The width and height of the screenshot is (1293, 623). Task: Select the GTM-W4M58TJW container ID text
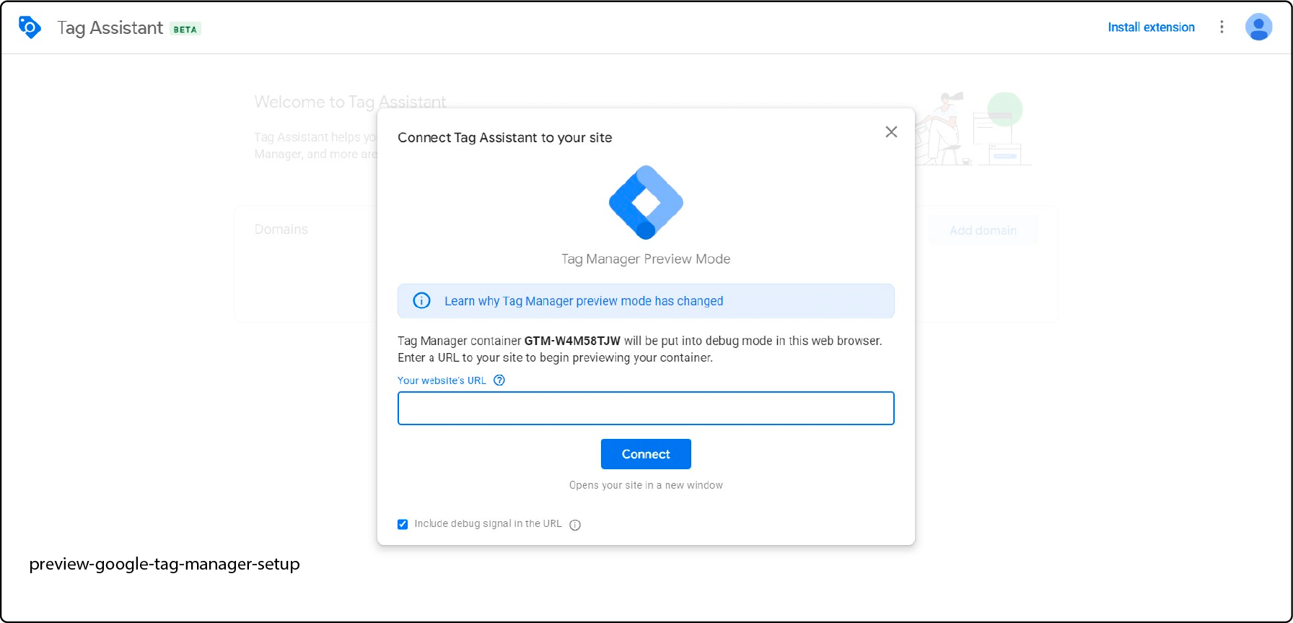click(x=572, y=341)
